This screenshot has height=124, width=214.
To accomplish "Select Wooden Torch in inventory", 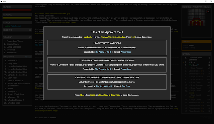I will 14,103.
